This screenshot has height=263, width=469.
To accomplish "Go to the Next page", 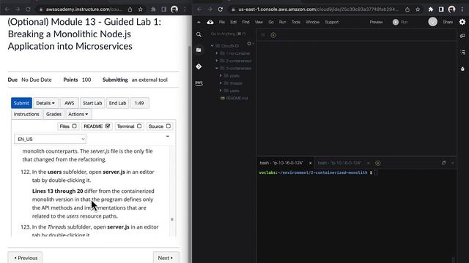I will (x=166, y=258).
